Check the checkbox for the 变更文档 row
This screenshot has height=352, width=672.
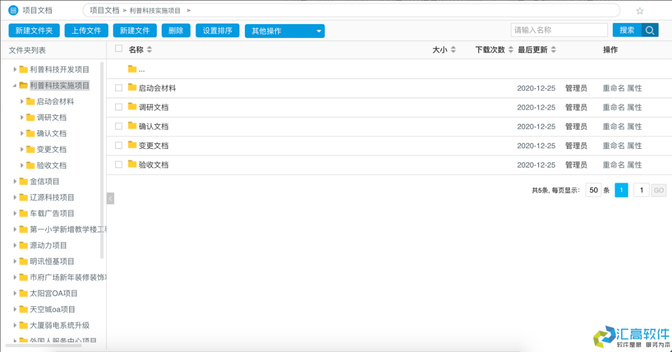coord(118,145)
